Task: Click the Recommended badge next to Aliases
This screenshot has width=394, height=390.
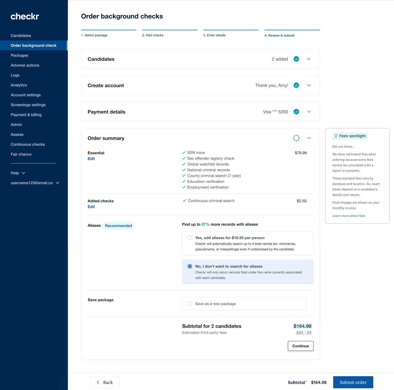Action: pyautogui.click(x=118, y=226)
